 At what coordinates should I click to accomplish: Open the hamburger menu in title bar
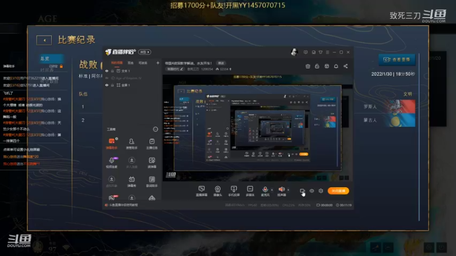coord(327,52)
